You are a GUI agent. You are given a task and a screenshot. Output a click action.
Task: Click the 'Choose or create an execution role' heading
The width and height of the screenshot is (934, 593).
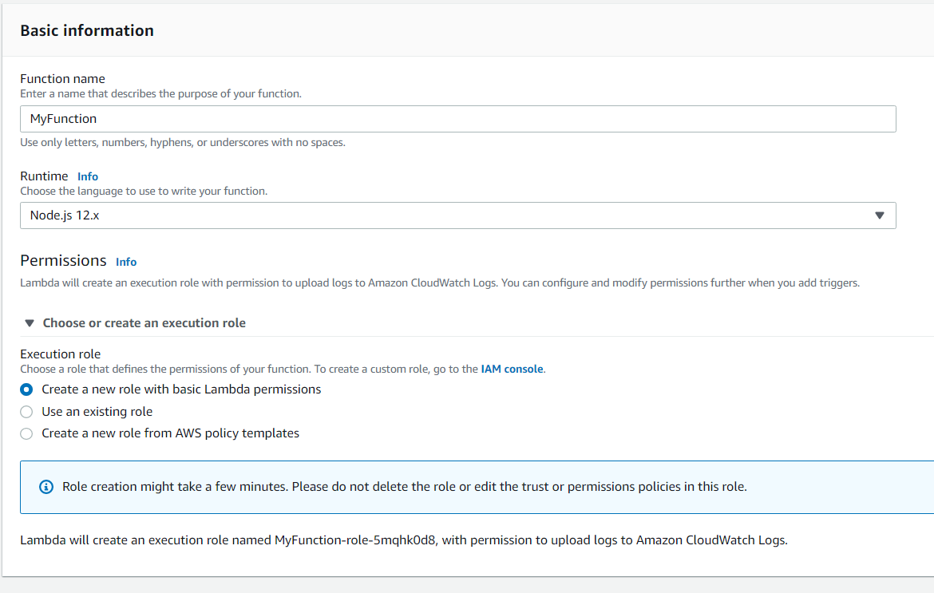pos(144,323)
